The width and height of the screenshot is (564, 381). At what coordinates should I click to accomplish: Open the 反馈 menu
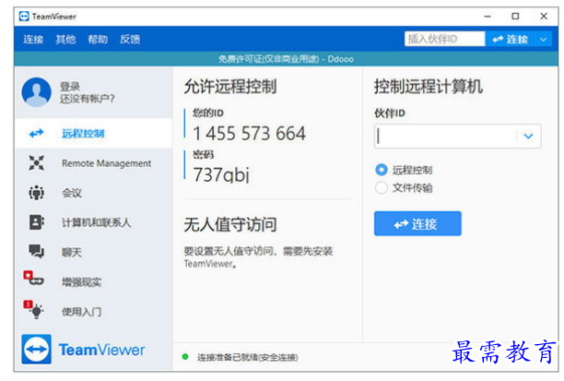tap(130, 40)
